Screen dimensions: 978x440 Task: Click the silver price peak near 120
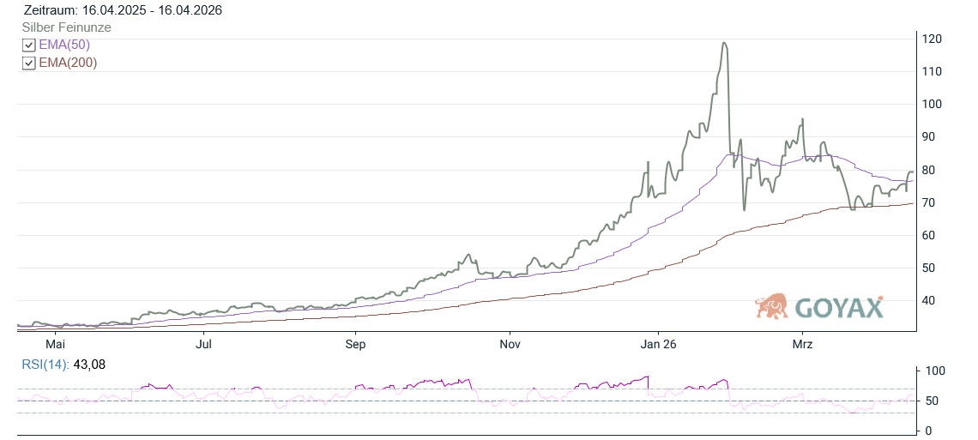pyautogui.click(x=725, y=43)
